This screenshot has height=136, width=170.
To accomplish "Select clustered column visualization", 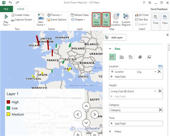I will (122, 57).
